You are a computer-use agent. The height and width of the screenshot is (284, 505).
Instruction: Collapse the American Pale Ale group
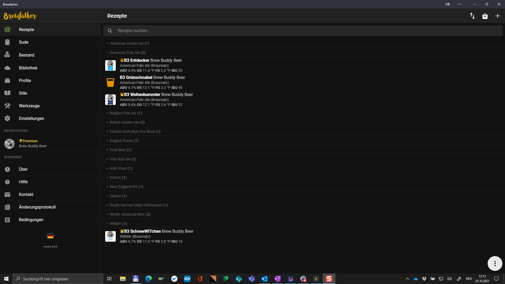point(127,53)
